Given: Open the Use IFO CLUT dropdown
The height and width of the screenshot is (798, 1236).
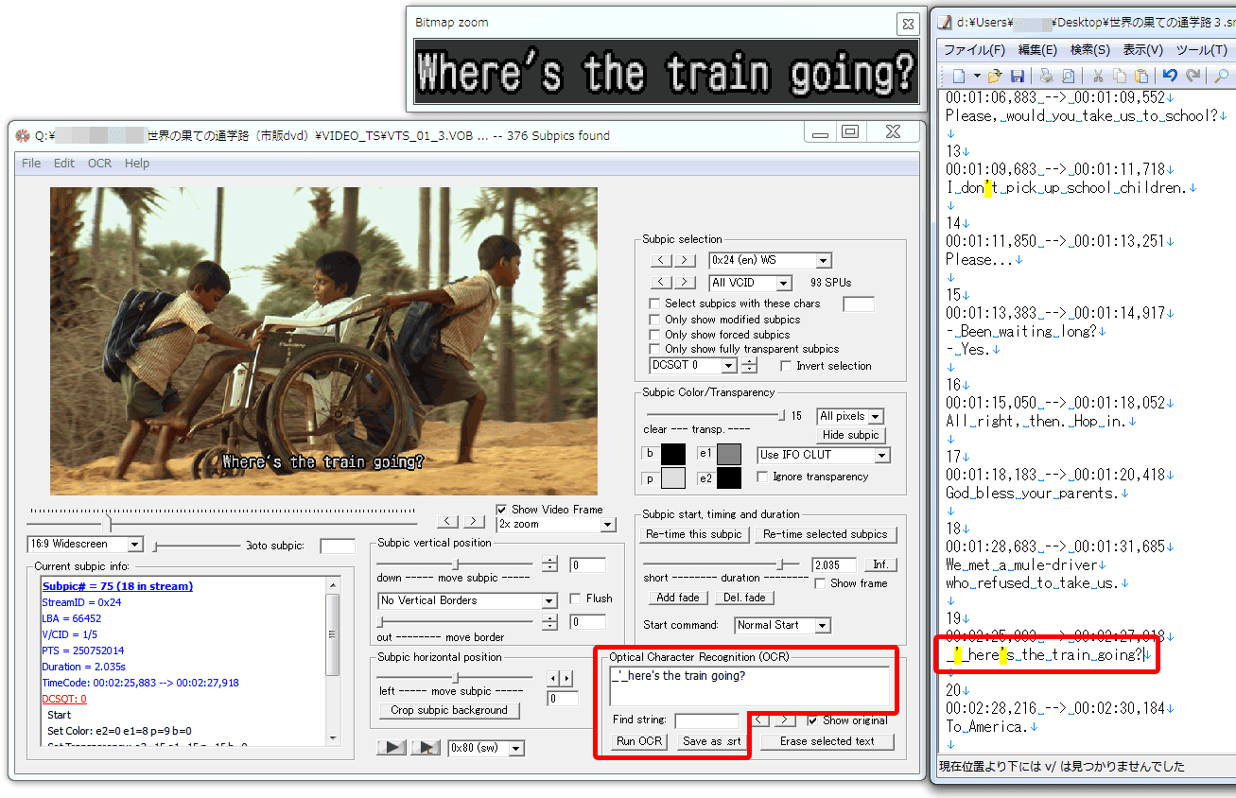Looking at the screenshot, I should click(824, 455).
